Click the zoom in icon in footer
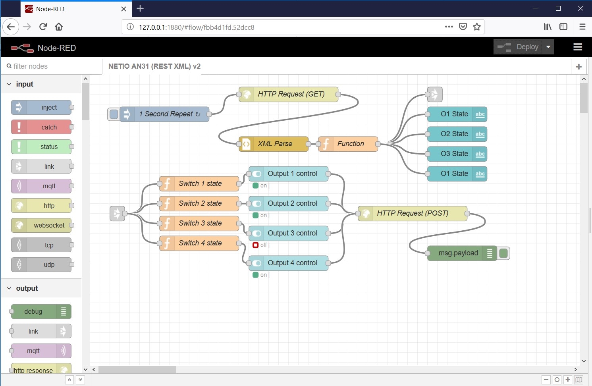 pos(568,380)
